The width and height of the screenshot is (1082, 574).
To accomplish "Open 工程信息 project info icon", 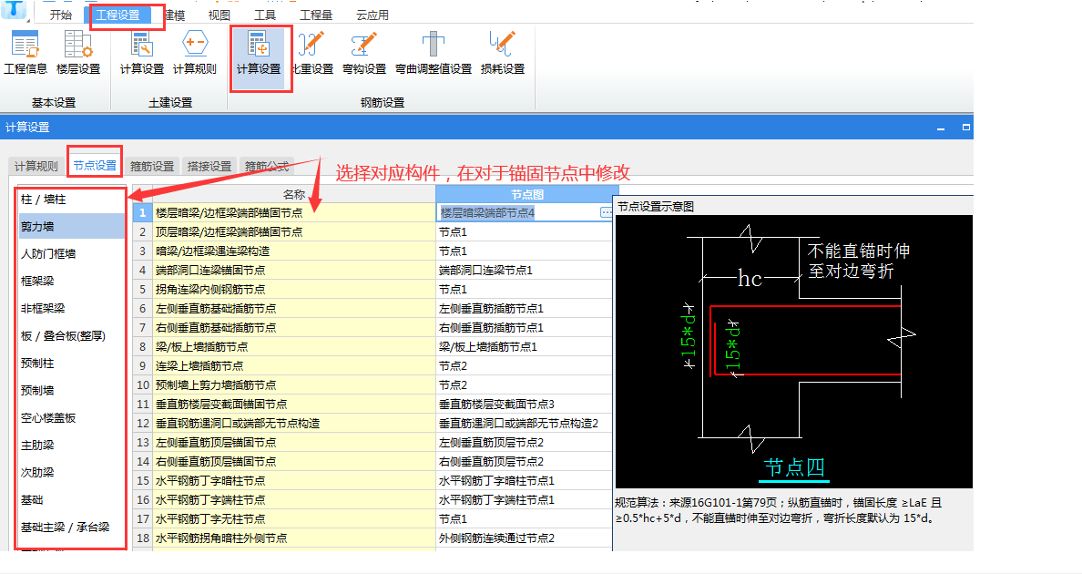I will [x=26, y=53].
